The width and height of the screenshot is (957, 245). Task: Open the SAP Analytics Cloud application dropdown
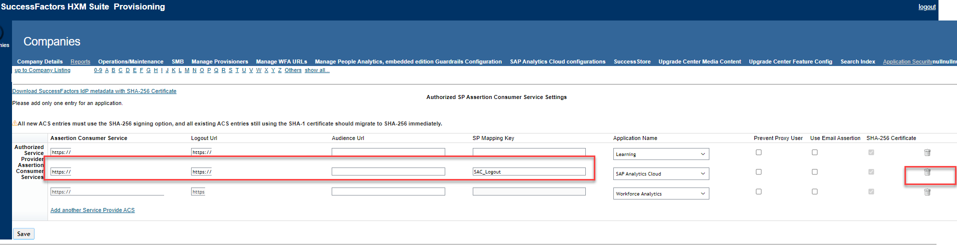pyautogui.click(x=661, y=173)
